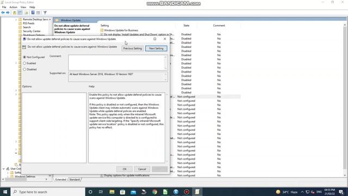Open the File menu
This screenshot has height=196, width=348.
point(4,7)
